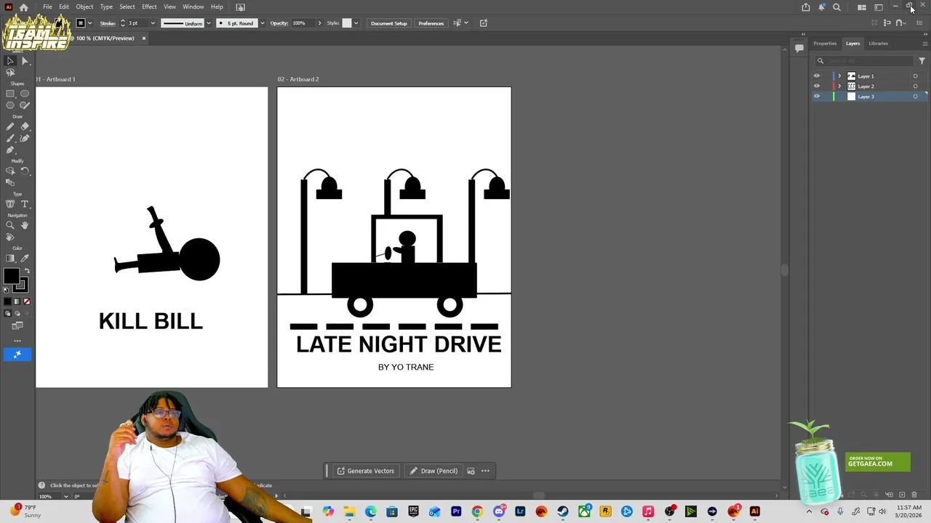Screen dimensions: 931x523
Task: Open the Effect menu
Action: pyautogui.click(x=149, y=7)
